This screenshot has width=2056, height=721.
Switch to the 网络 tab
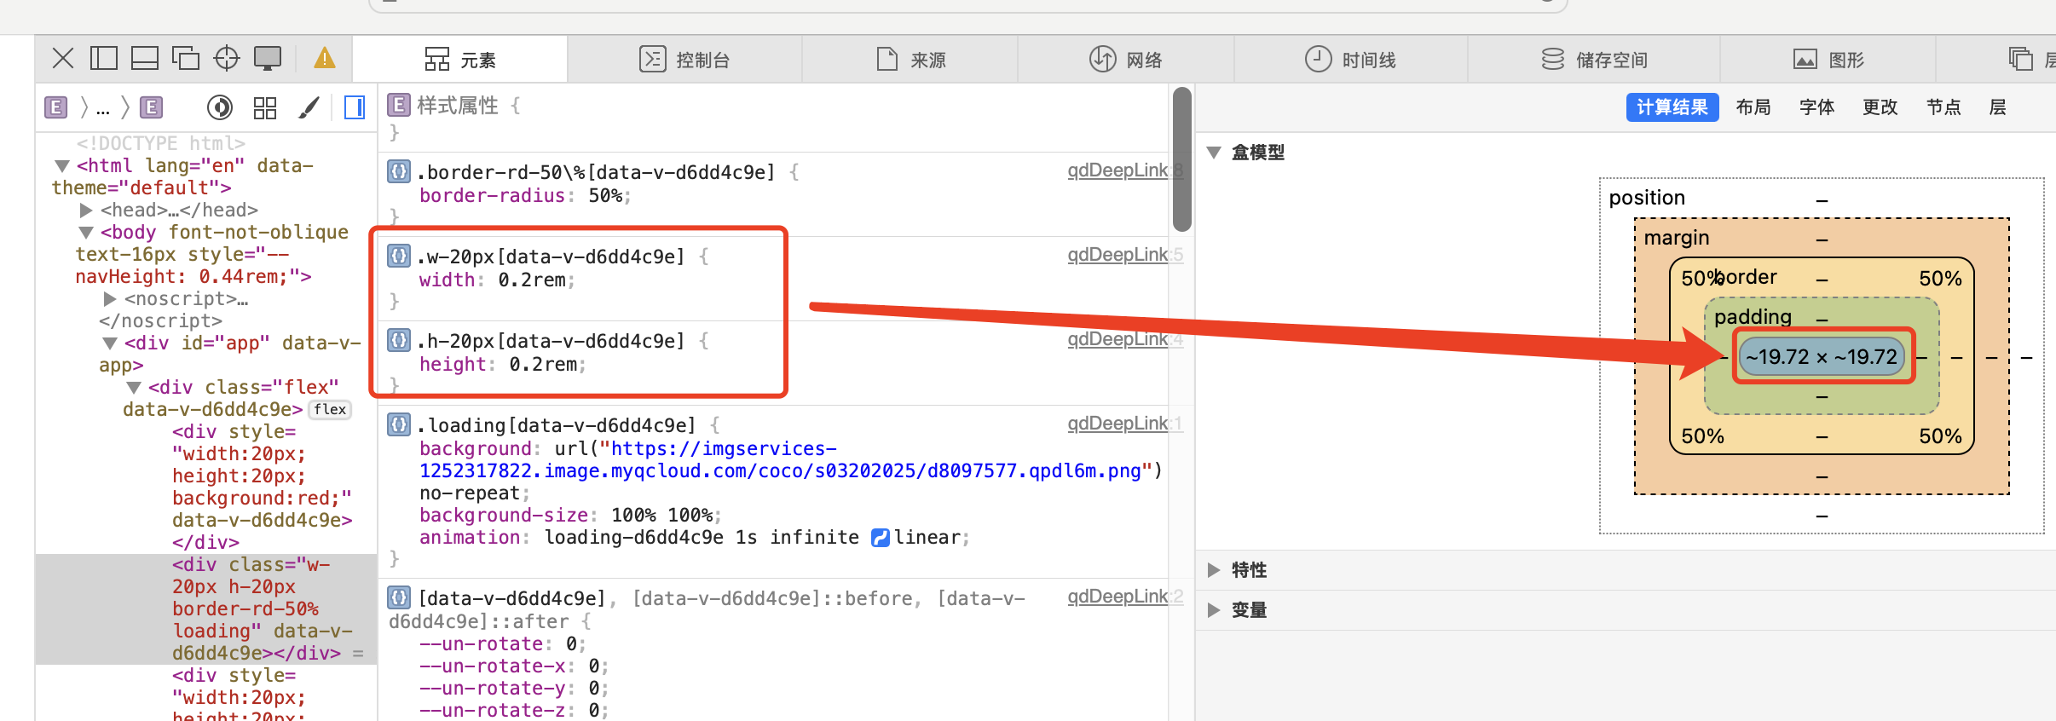tap(1125, 60)
